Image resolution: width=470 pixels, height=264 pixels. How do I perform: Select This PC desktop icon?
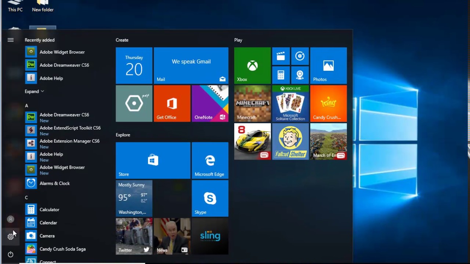(15, 6)
